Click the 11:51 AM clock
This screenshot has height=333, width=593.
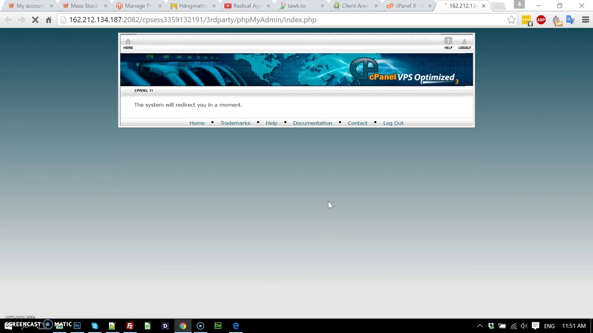574,326
